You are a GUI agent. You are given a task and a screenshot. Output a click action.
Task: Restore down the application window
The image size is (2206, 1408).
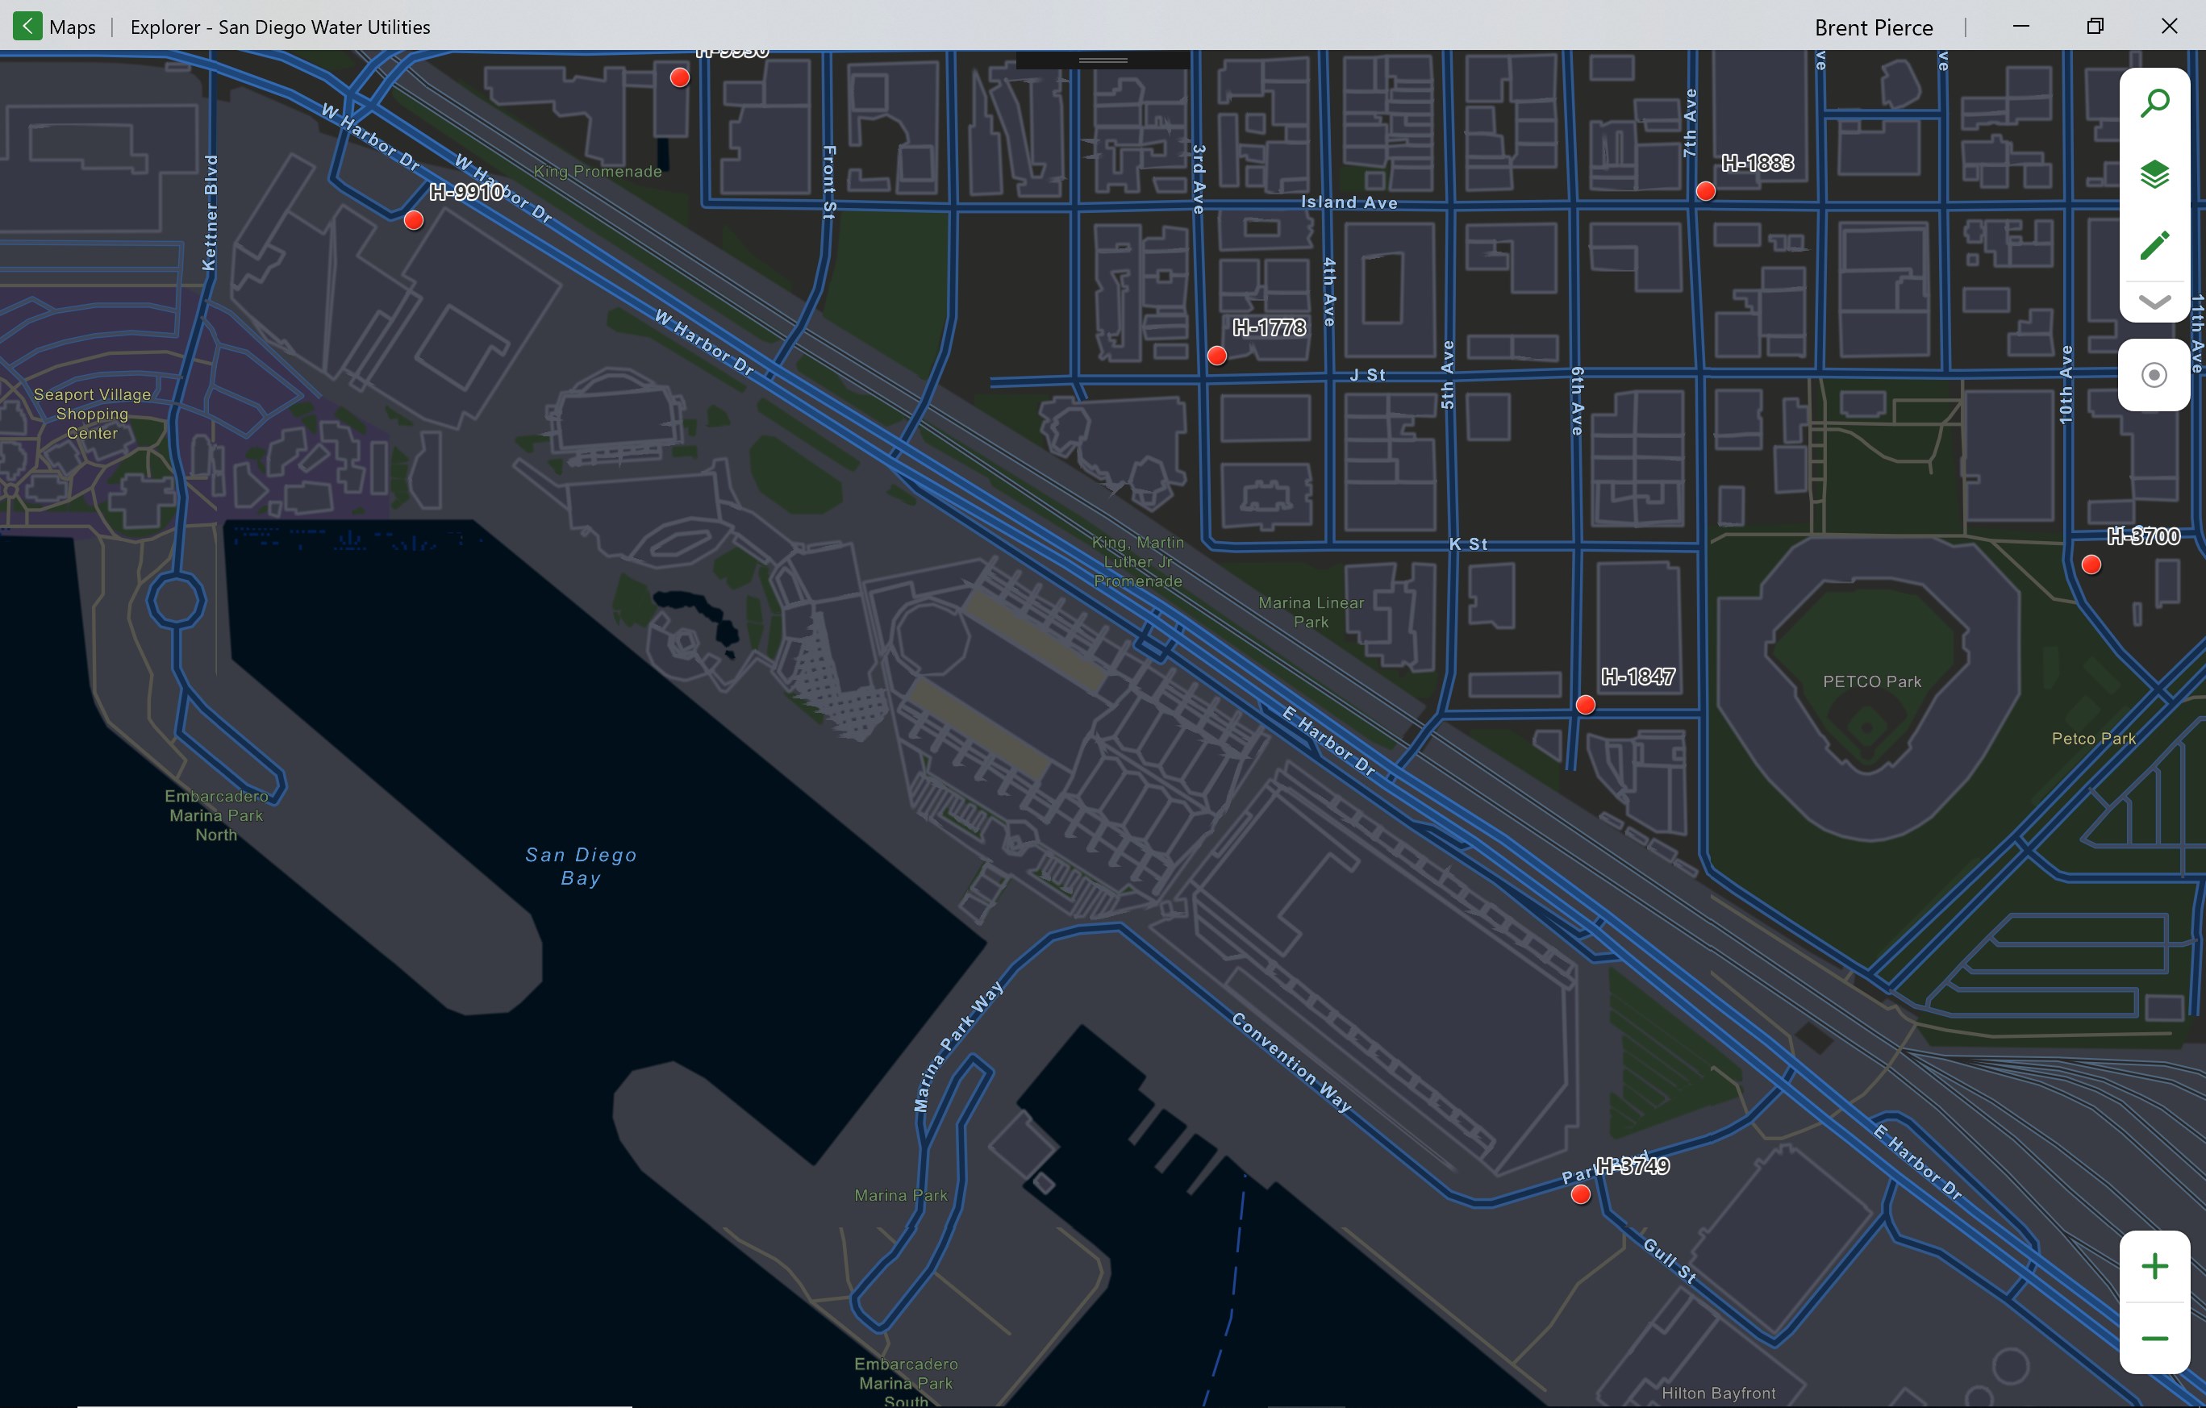tap(2094, 27)
